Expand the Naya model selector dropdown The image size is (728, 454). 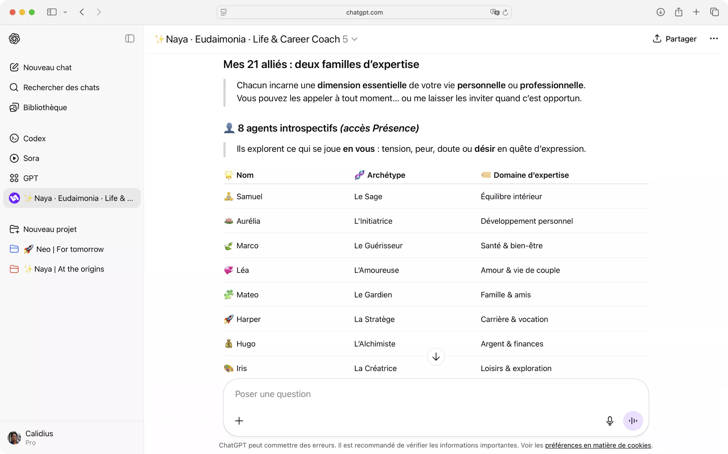355,39
